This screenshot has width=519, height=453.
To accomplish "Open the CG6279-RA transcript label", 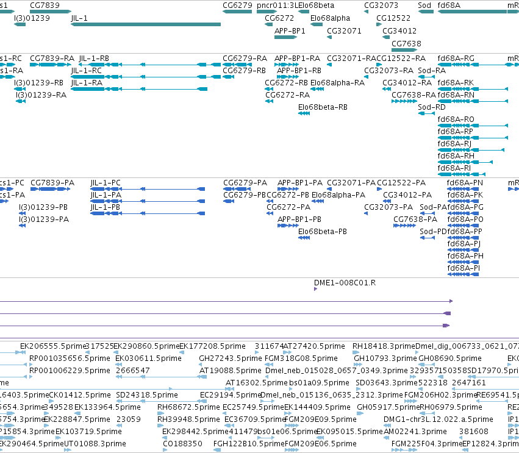I will click(x=245, y=59).
